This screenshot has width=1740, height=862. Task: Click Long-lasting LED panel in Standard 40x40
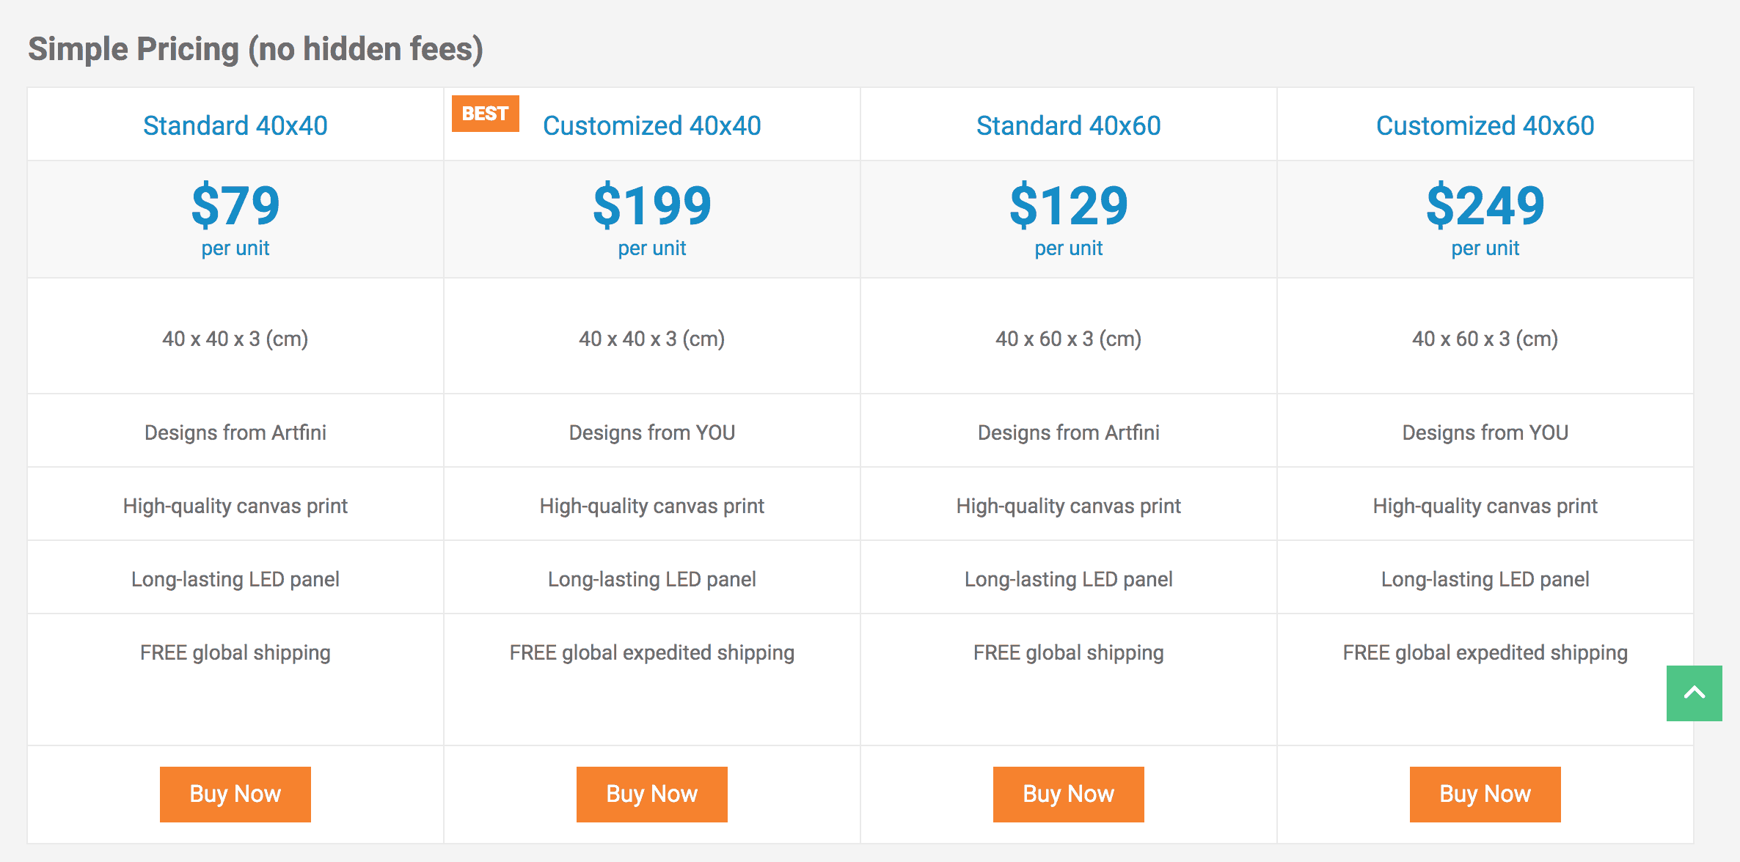point(235,579)
